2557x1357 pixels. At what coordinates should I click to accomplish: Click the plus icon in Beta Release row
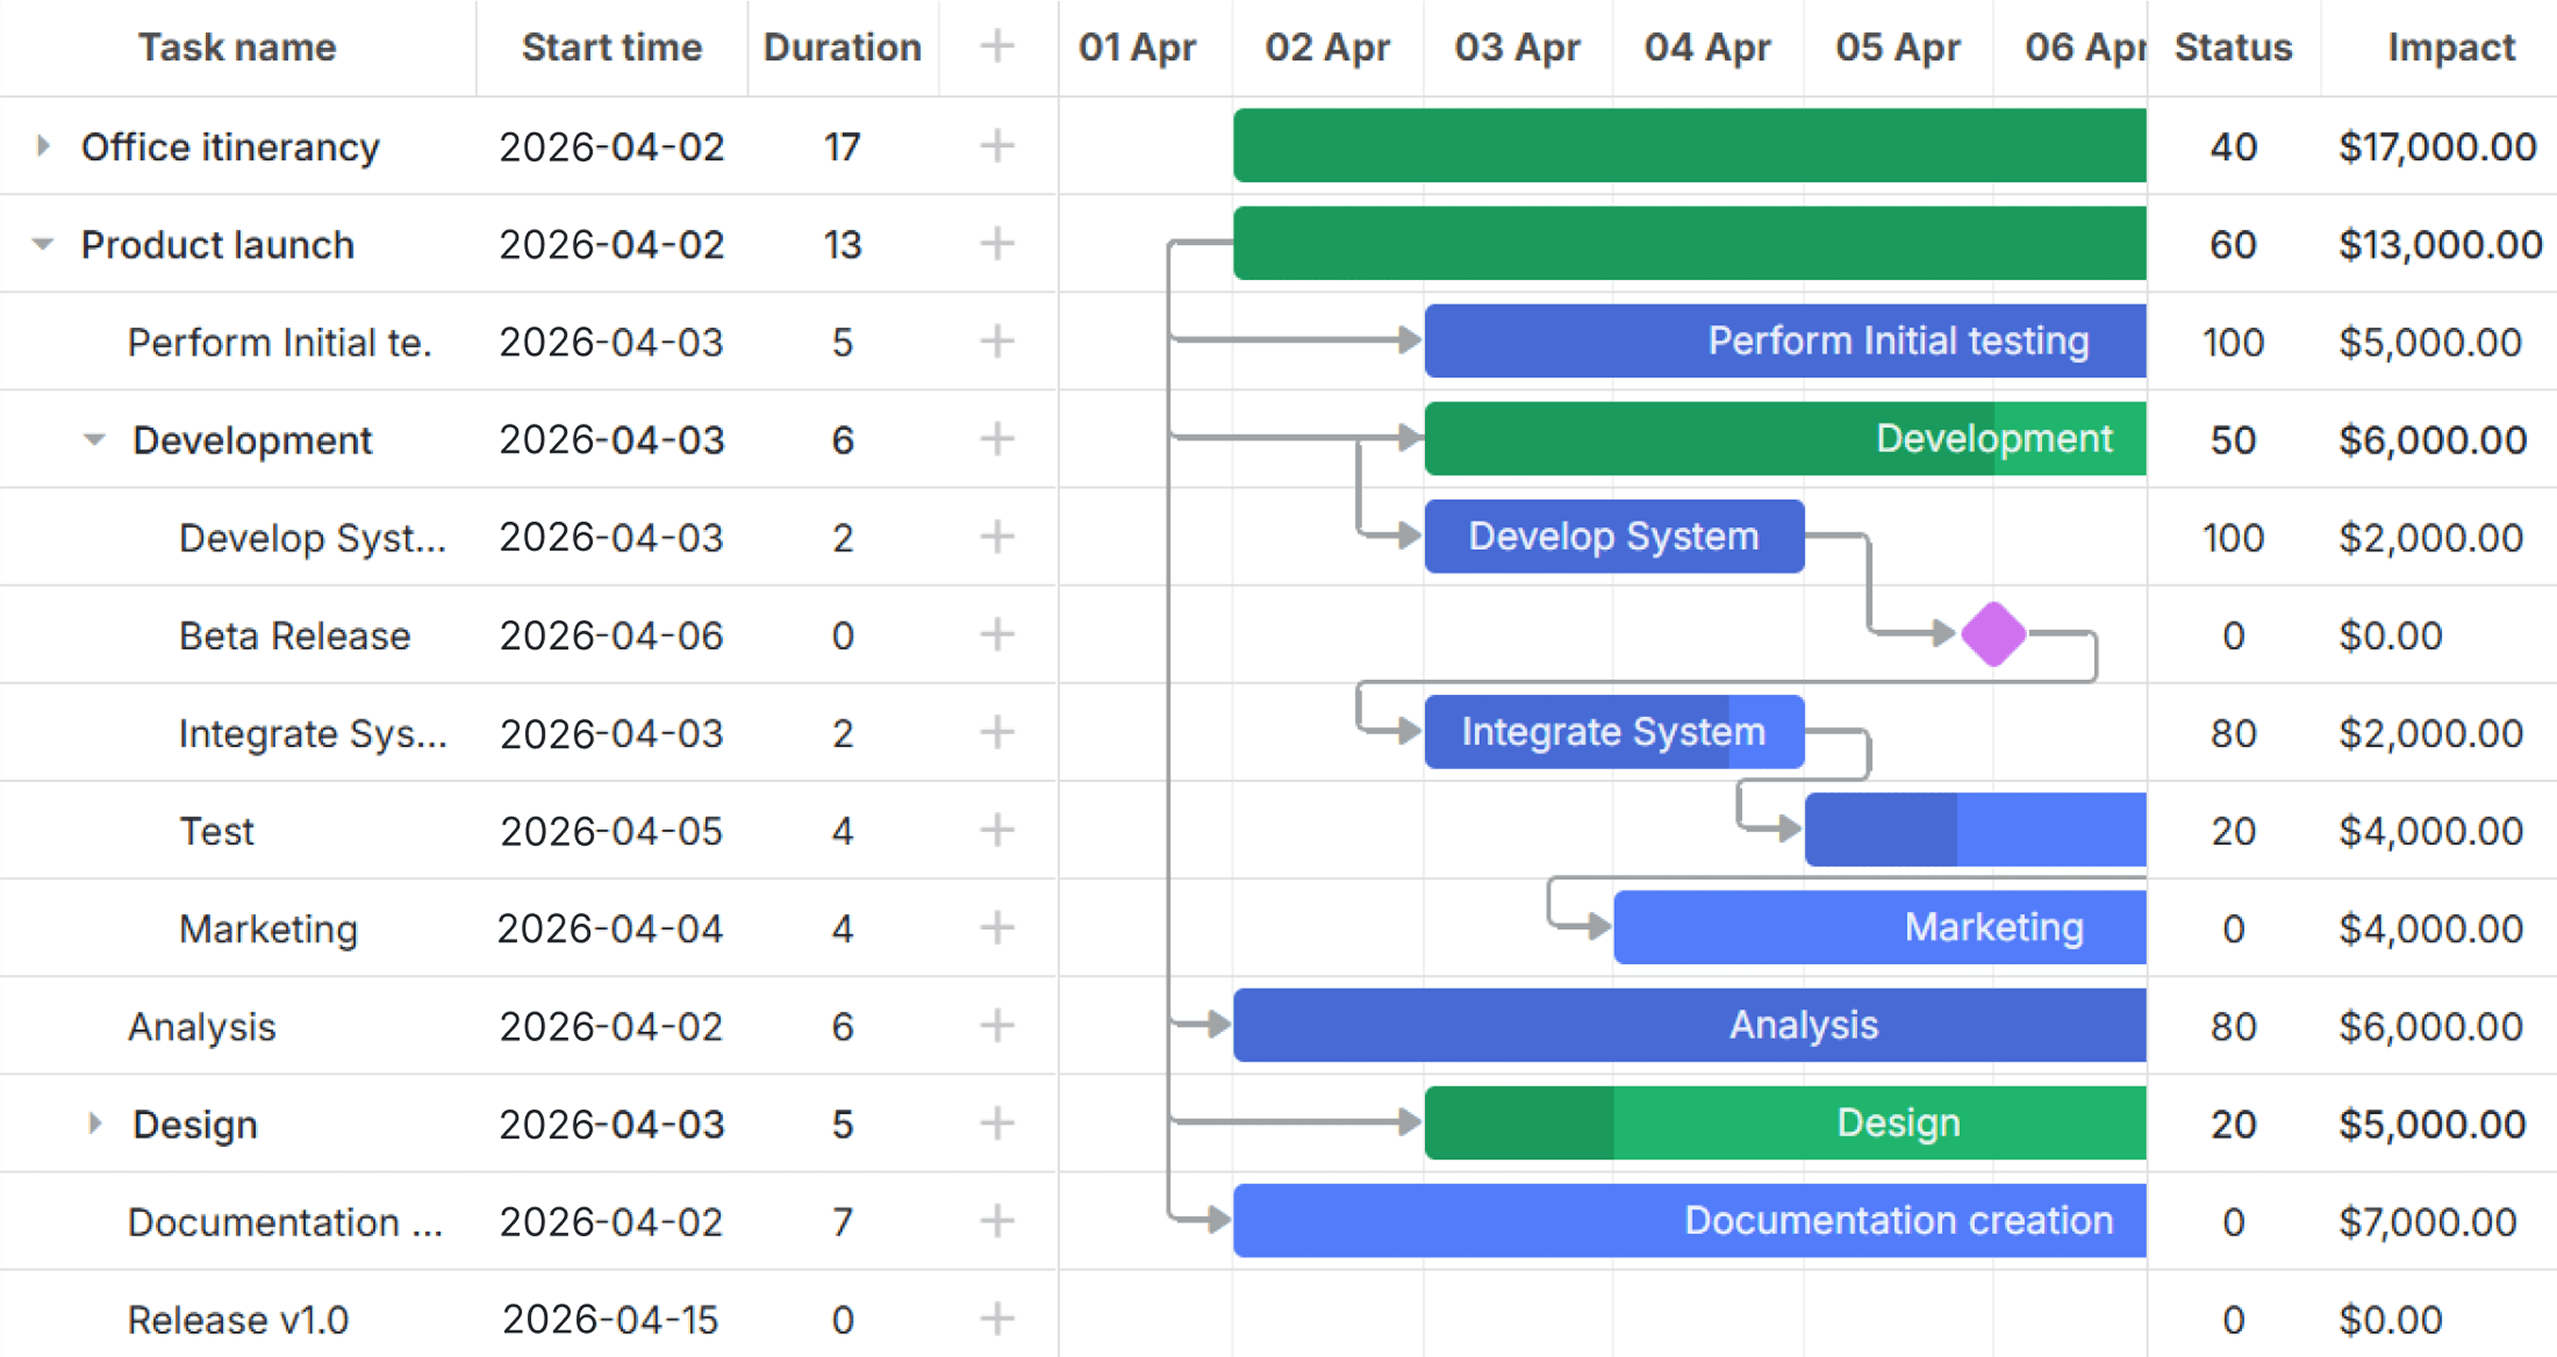tap(997, 634)
